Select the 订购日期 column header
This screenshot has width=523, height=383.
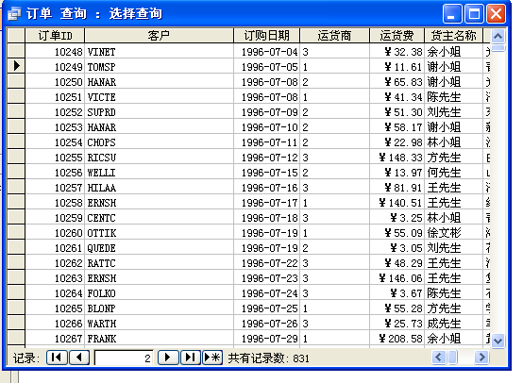tap(267, 35)
